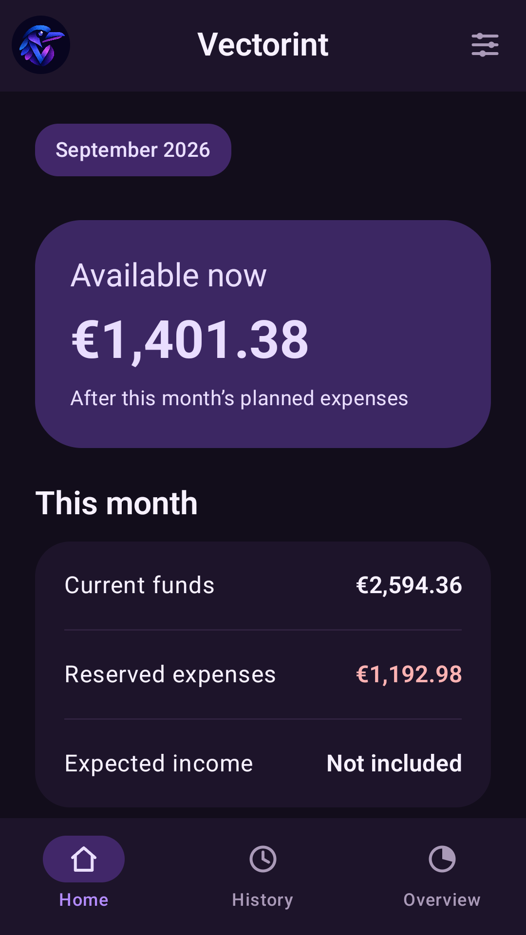Open the sliders settings icon
Viewport: 526px width, 935px height.
(x=485, y=45)
